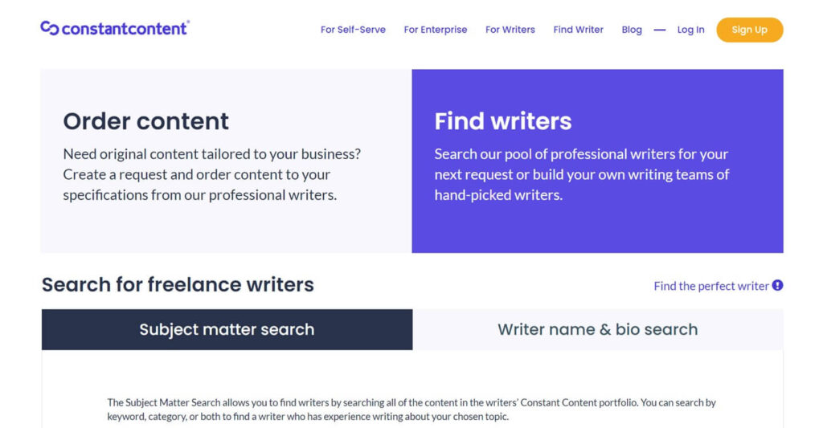Click the constantcontent wordmark text
The image size is (823, 428).
(125, 28)
